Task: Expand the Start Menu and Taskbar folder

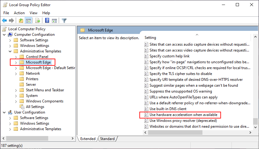Action: coord(16,90)
